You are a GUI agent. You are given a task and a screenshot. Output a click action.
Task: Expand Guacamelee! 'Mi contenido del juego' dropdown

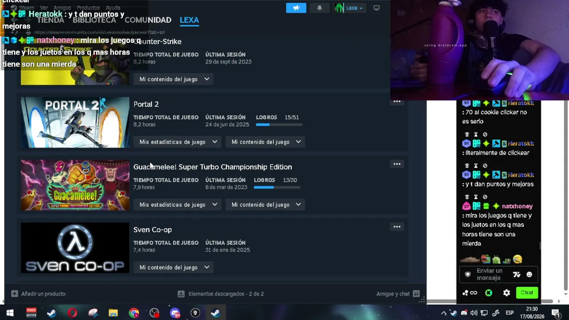[266, 204]
